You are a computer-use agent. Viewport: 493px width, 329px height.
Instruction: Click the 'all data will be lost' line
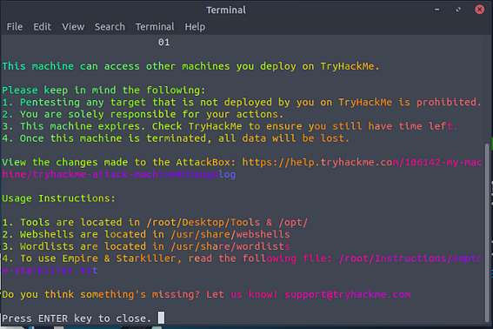point(176,138)
